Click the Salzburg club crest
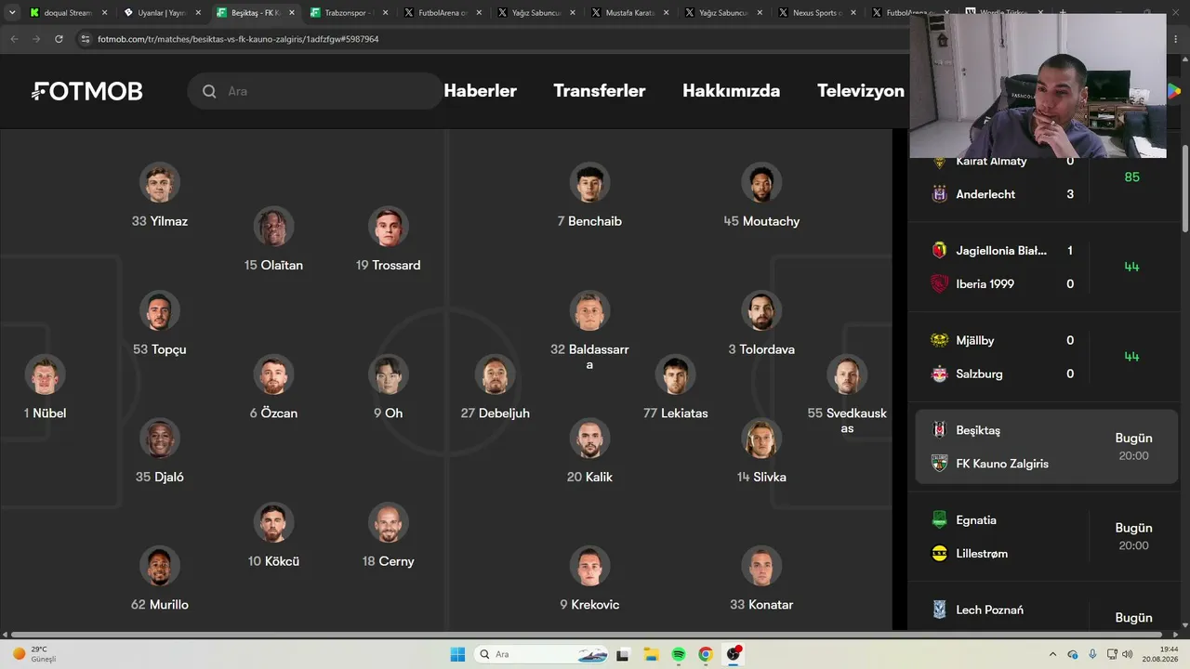Image resolution: width=1190 pixels, height=669 pixels. pyautogui.click(x=939, y=374)
